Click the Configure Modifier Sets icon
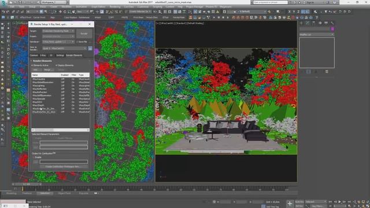The image size is (370, 208). coord(327,72)
